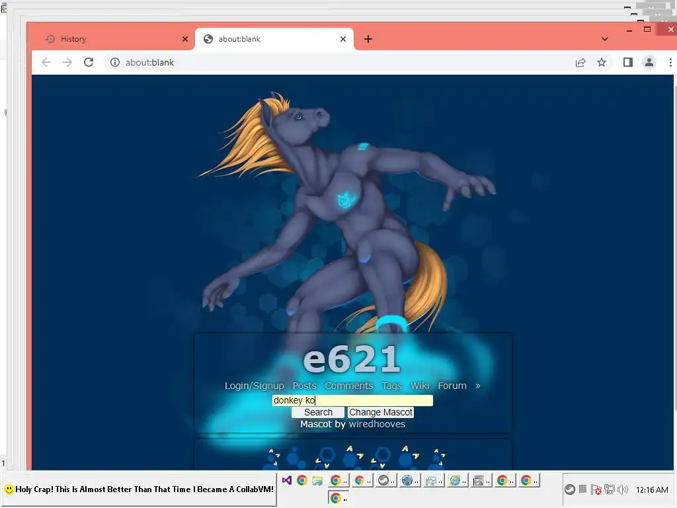Open a new tab with the plus button
This screenshot has height=508, width=677.
(x=368, y=39)
